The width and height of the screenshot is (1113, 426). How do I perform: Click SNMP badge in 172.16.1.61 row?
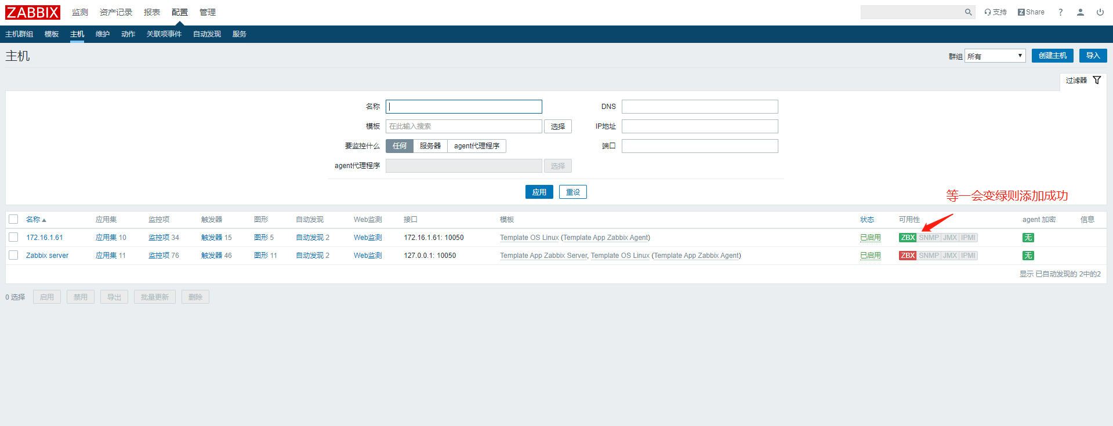pos(929,238)
